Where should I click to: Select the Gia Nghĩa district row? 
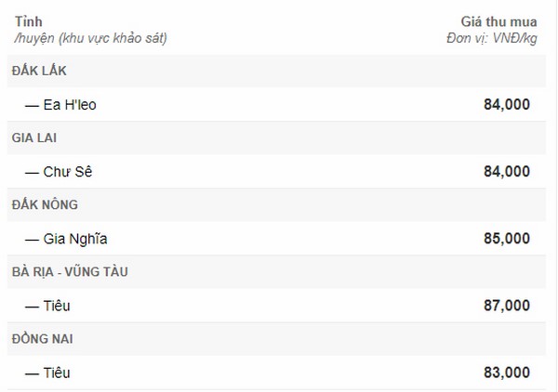click(276, 239)
